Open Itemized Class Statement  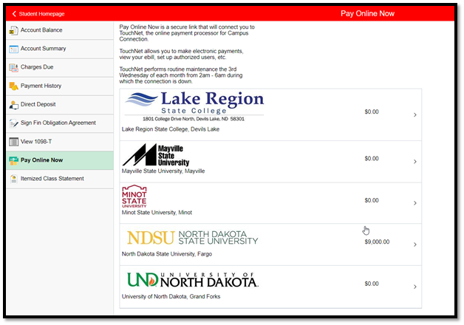tap(60, 179)
